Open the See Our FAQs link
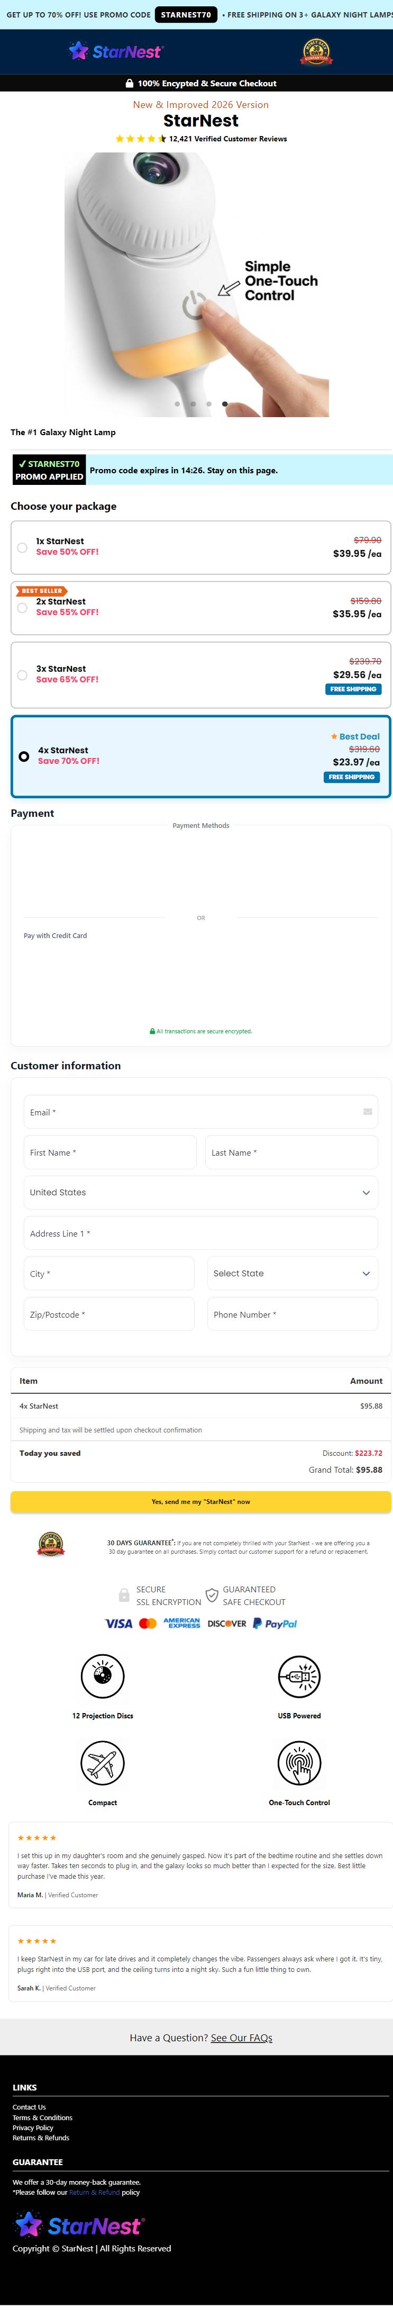 (x=241, y=2038)
